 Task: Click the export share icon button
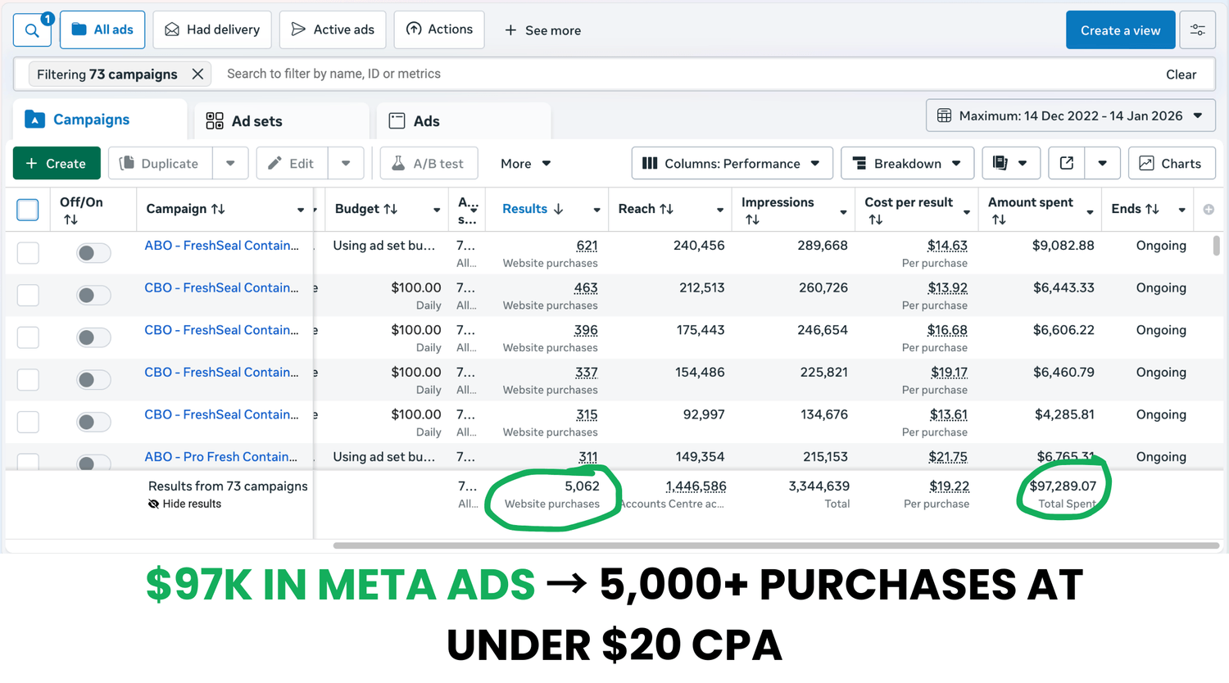point(1067,163)
